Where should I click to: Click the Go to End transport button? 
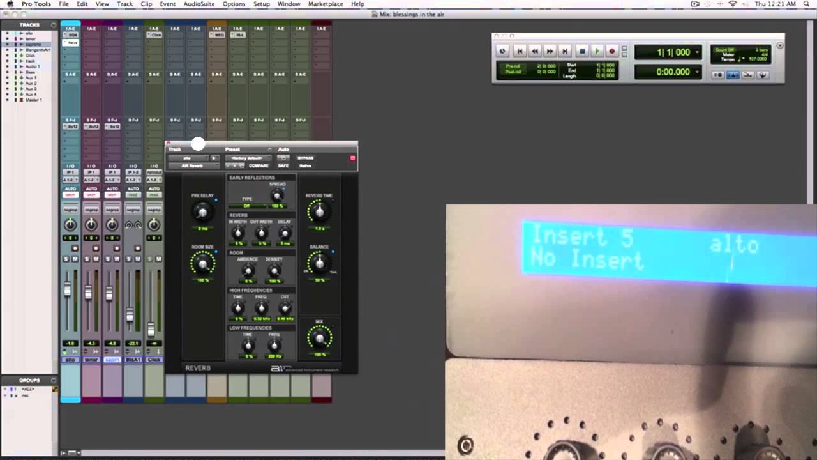pos(564,51)
